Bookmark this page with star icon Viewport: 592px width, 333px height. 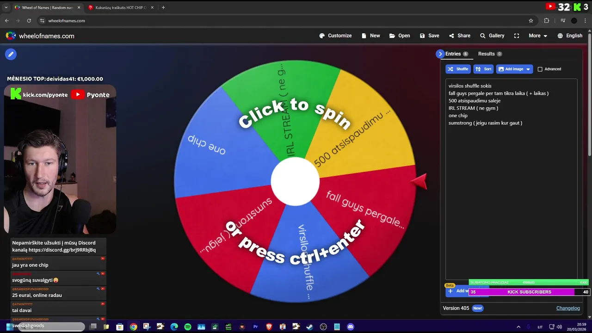[x=531, y=20]
